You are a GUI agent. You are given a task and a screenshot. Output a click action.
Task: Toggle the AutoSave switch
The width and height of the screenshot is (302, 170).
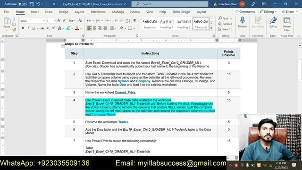(22, 4)
